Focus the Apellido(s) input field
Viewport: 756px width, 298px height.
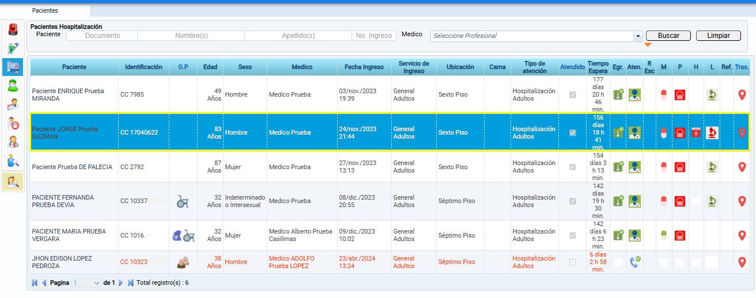[298, 36]
